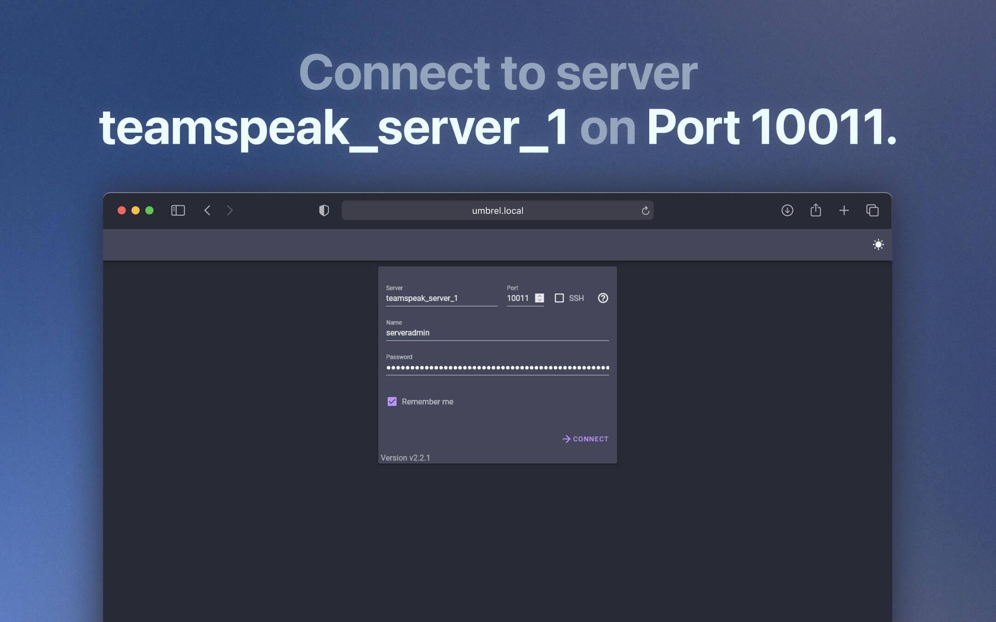Screen dimensions: 996x622
Task: Go back with the browser back arrow
Action: [207, 211]
